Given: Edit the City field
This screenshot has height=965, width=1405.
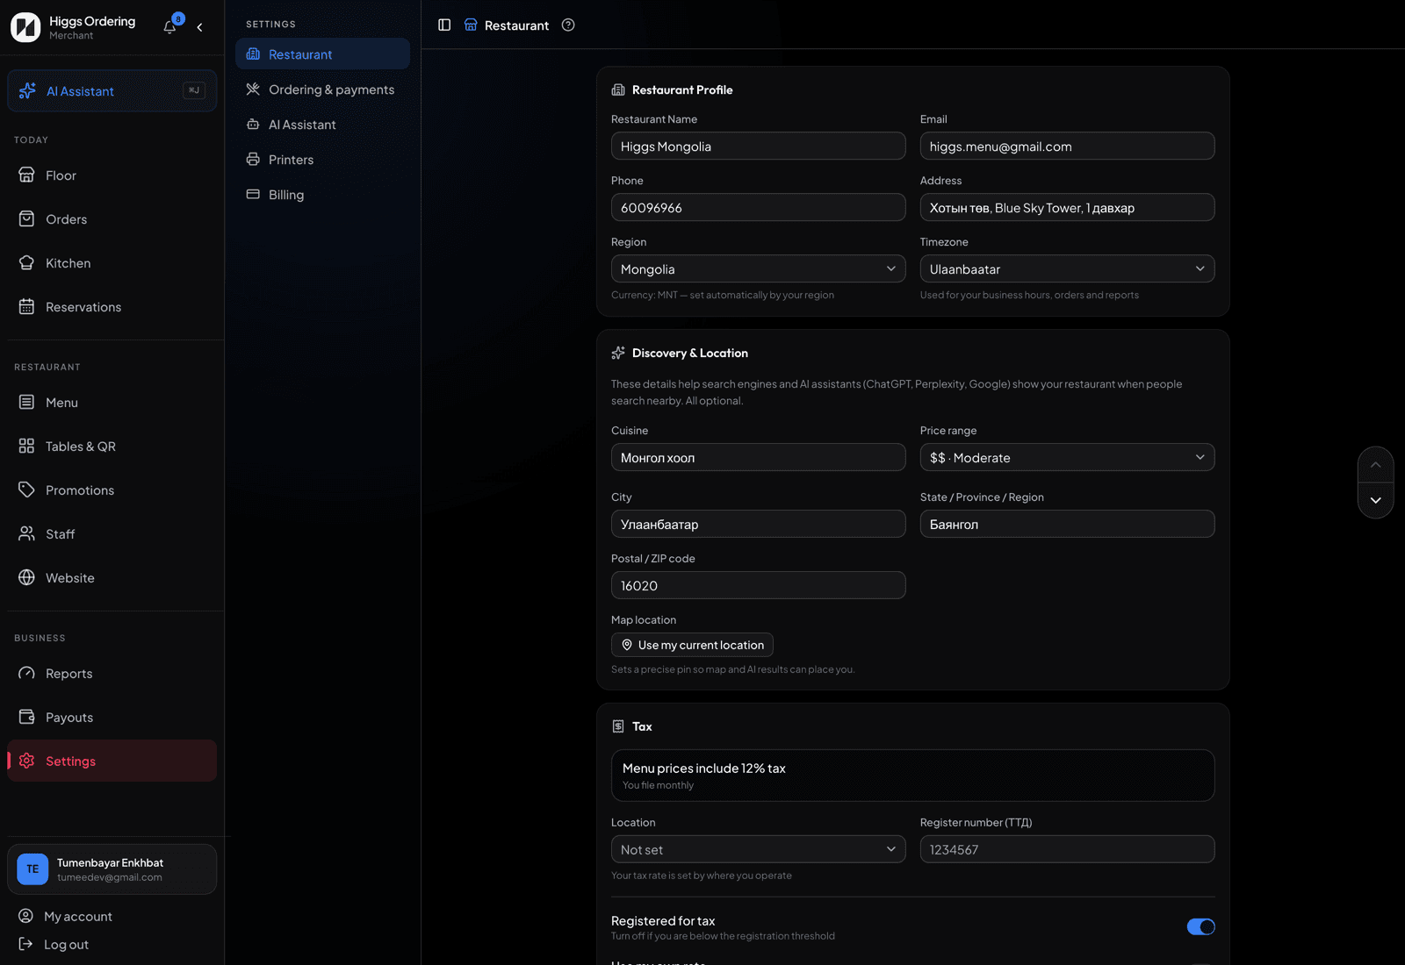Looking at the screenshot, I should 758,525.
